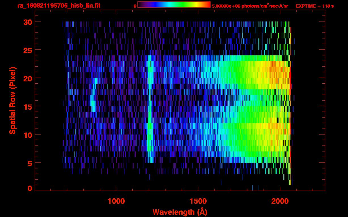The height and width of the screenshot is (217, 348).
Task: Click the x-axis tick label 1000
Action: pos(116,201)
